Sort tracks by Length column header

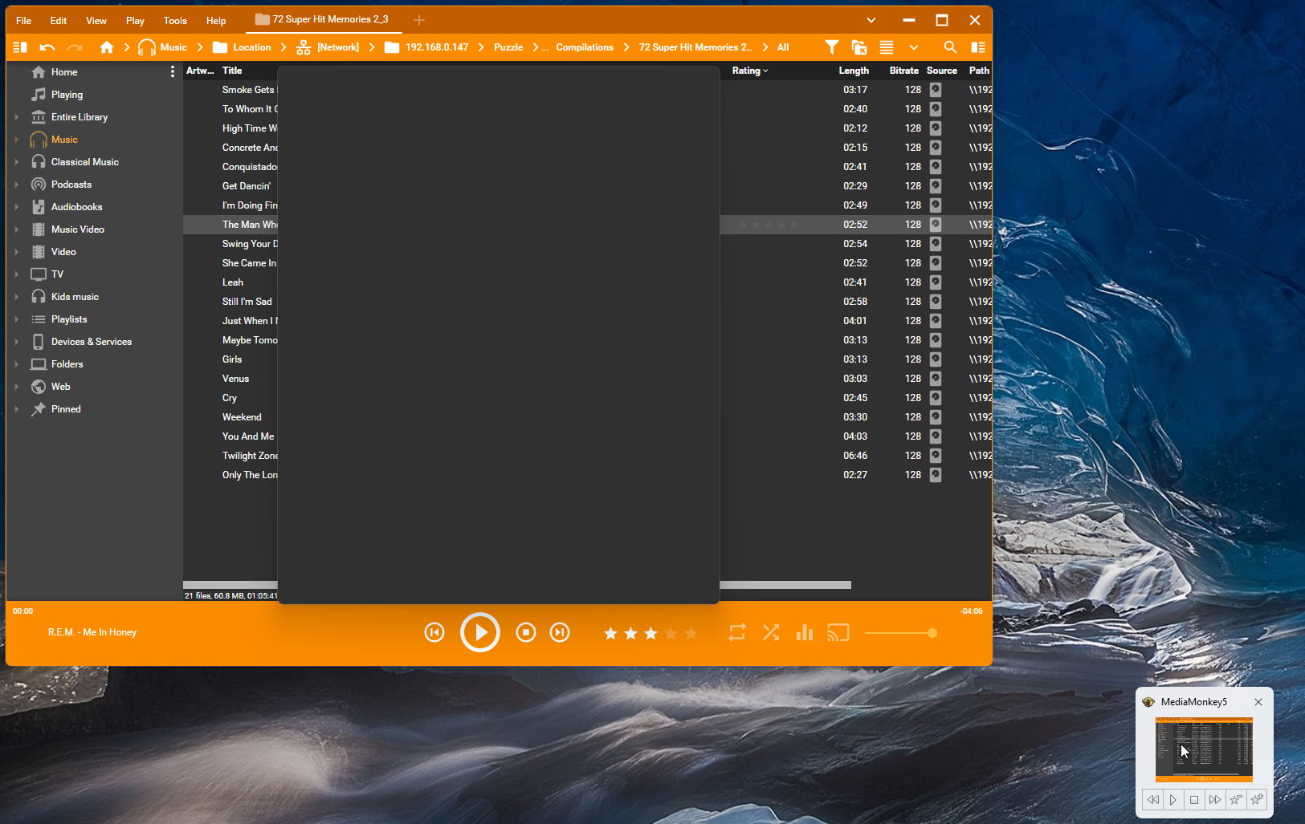853,71
